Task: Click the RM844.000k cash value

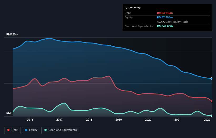Action: [165, 26]
